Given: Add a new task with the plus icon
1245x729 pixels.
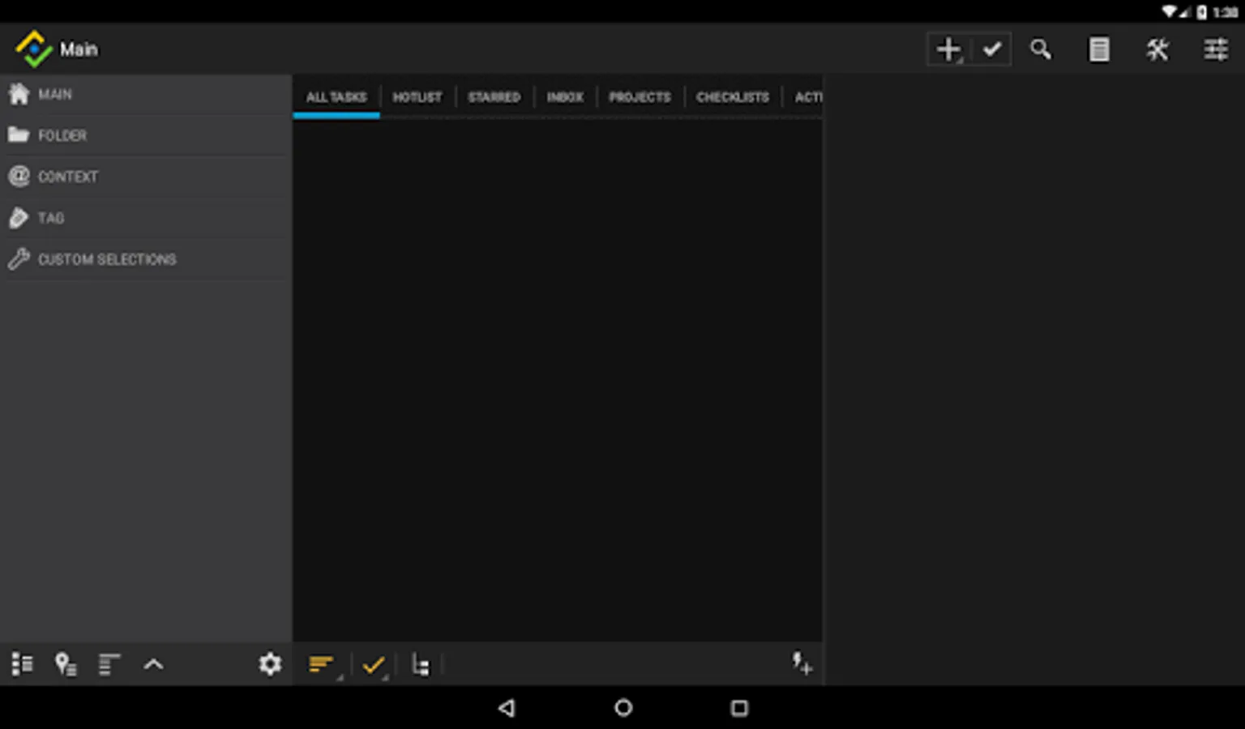Looking at the screenshot, I should pyautogui.click(x=948, y=49).
